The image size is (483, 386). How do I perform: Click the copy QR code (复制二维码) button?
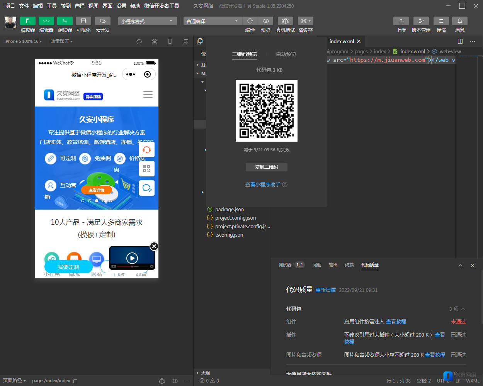(267, 167)
